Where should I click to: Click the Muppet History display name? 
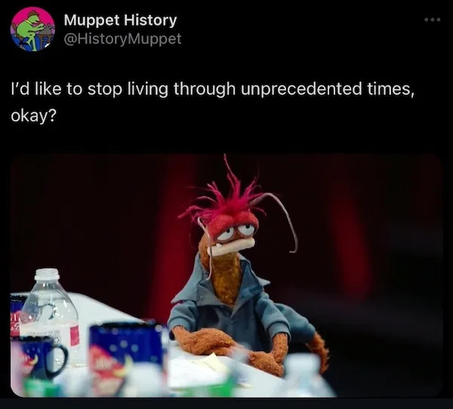120,20
